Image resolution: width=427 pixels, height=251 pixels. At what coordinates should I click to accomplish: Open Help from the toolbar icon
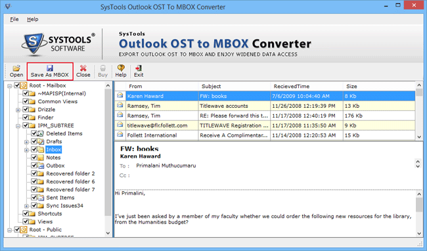click(x=121, y=72)
